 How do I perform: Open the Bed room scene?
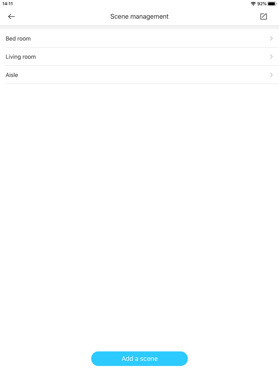point(139,38)
